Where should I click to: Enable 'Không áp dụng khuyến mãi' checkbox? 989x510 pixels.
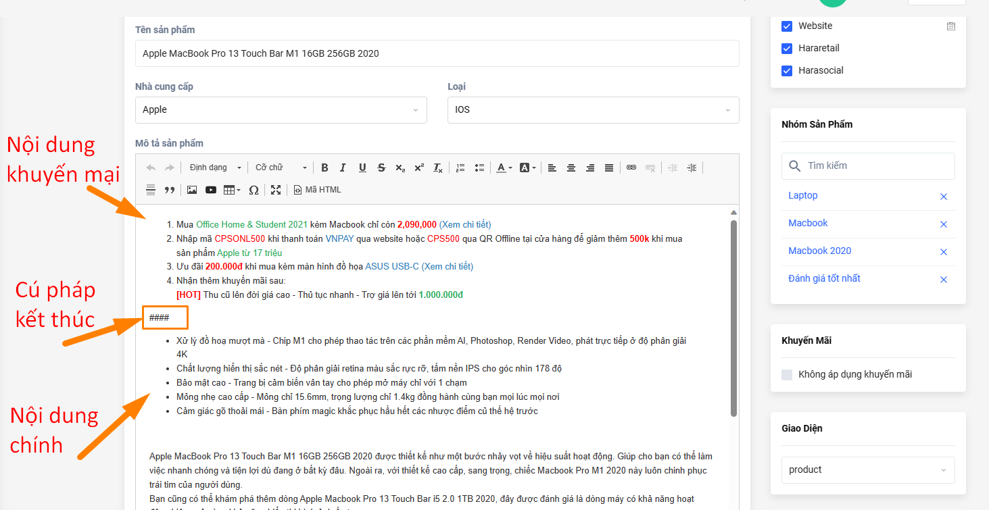click(787, 375)
